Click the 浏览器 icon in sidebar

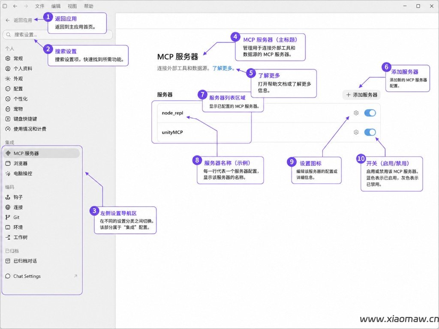pyautogui.click(x=8, y=163)
